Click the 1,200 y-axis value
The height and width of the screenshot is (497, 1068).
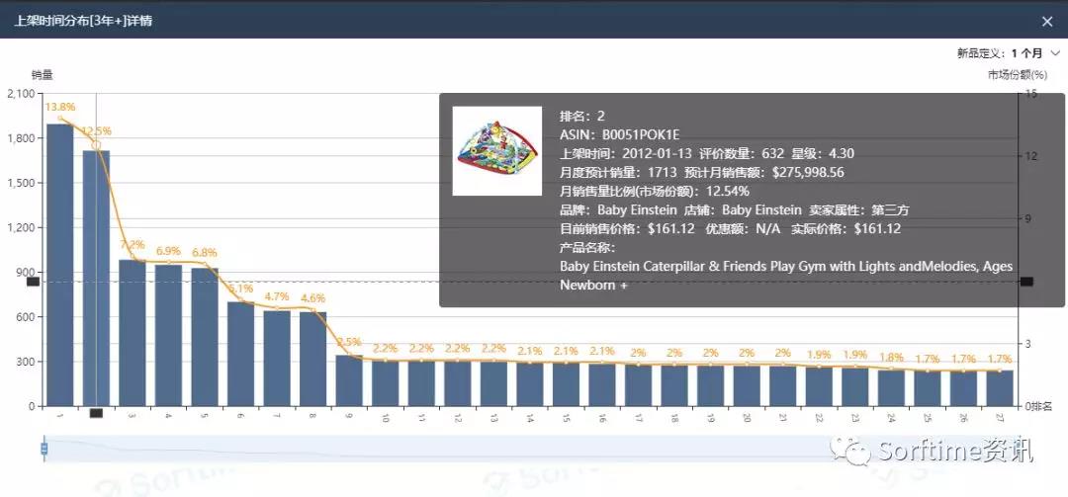click(x=21, y=228)
